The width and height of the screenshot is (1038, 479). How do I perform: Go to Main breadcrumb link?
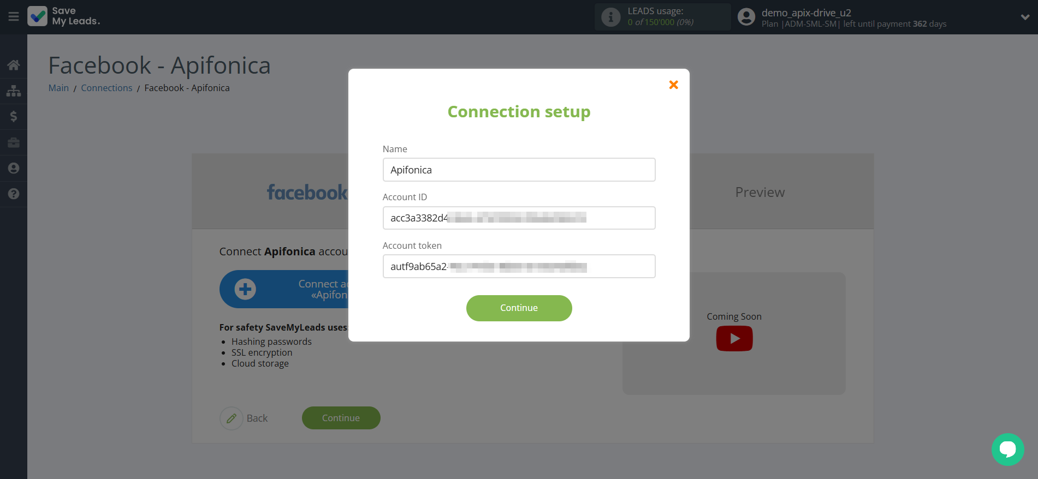pyautogui.click(x=58, y=88)
